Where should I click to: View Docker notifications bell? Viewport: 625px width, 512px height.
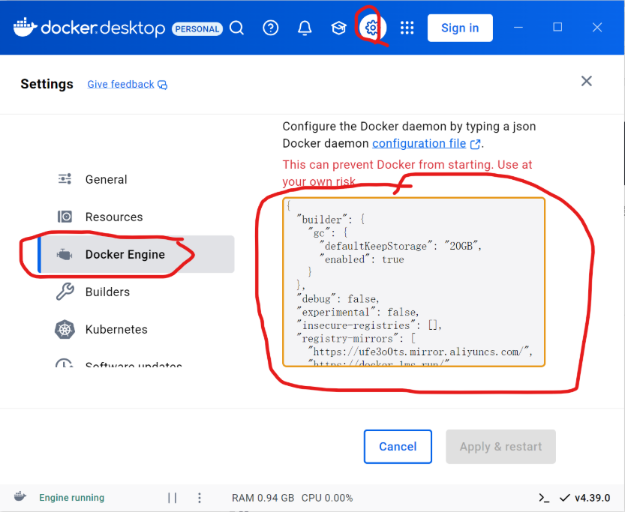tap(304, 28)
